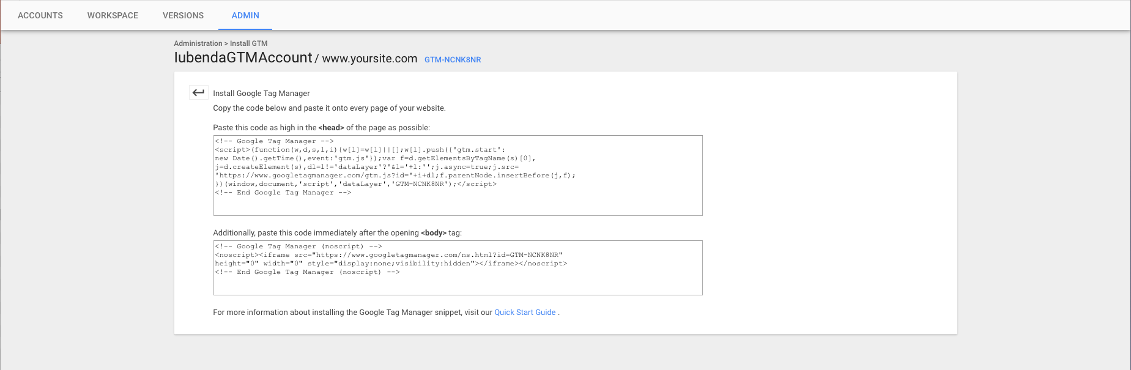This screenshot has height=370, width=1131.
Task: Open the ACCOUNTS tab
Action: 40,15
